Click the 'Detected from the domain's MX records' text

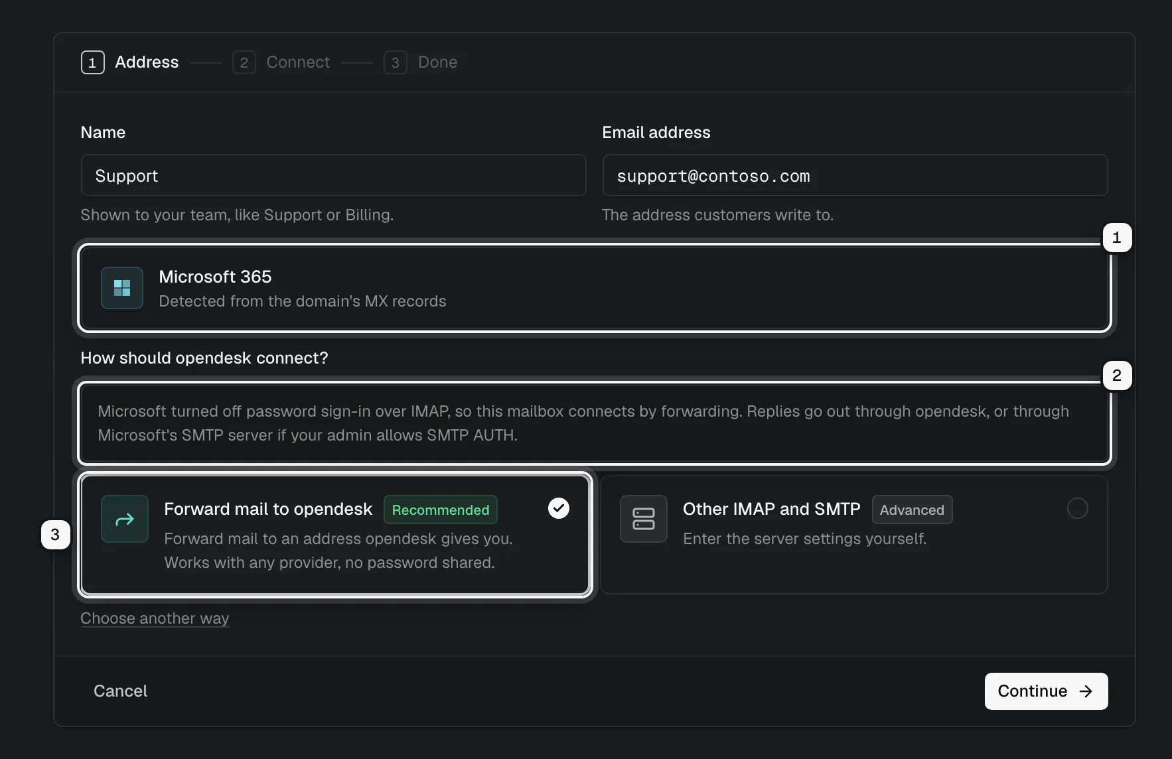click(x=303, y=301)
